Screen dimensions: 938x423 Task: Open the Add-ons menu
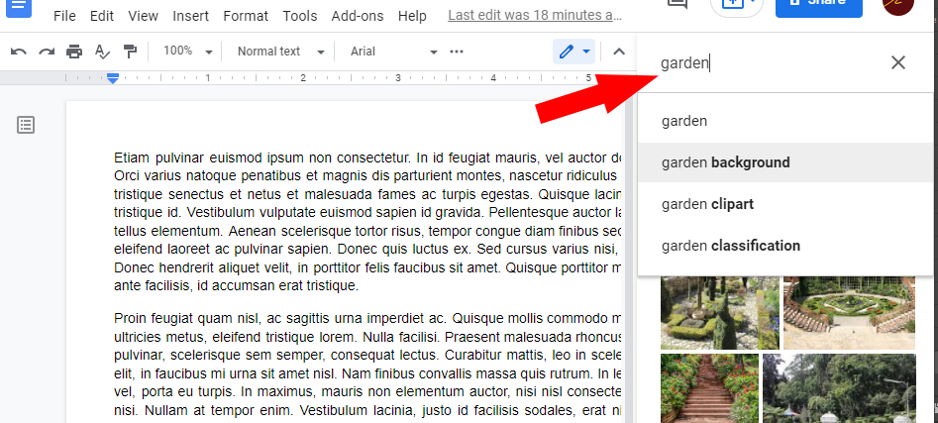pyautogui.click(x=358, y=16)
